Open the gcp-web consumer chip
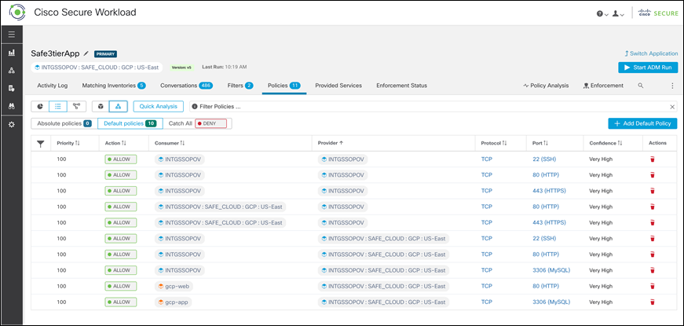 click(174, 286)
